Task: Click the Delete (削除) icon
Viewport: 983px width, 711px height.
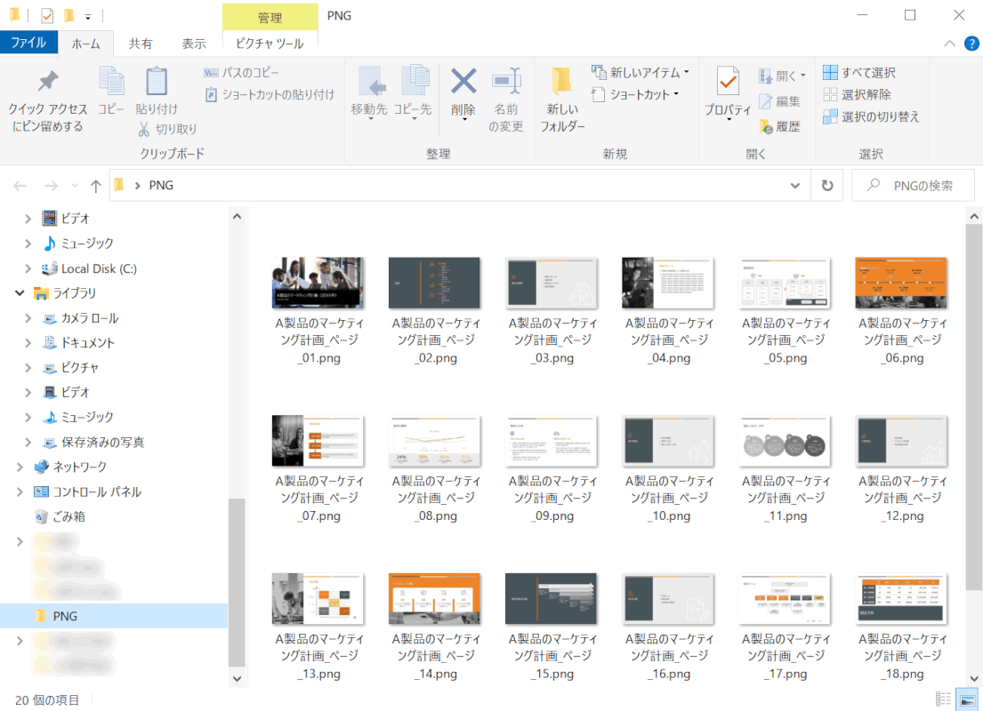Action: (463, 83)
